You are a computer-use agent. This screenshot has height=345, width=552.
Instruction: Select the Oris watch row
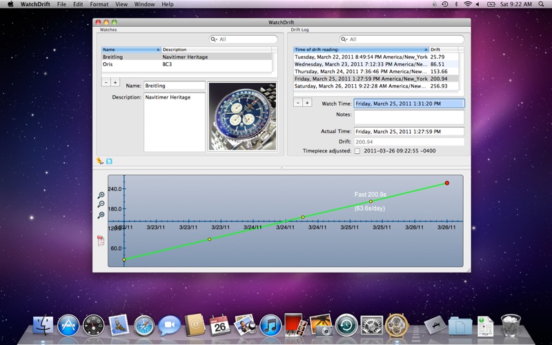[x=186, y=64]
